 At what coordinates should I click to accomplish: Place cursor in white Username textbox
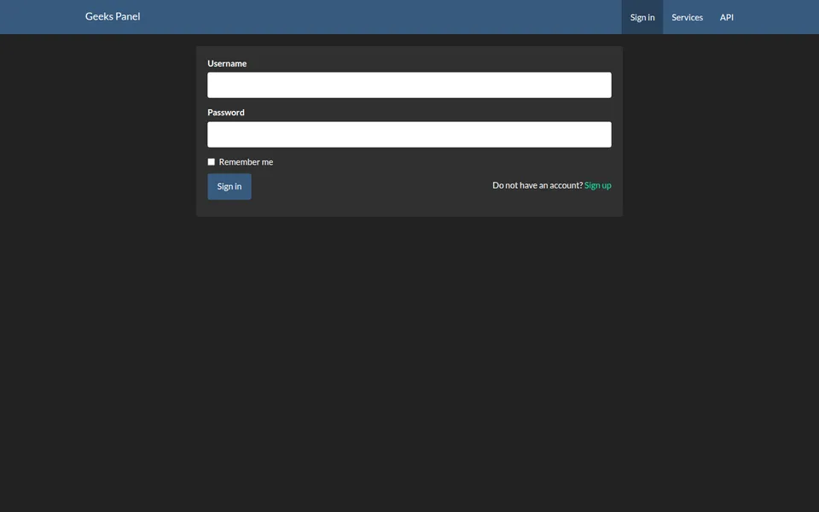409,85
